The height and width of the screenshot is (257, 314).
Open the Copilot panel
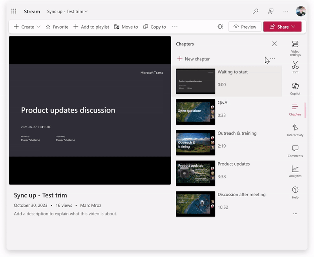click(295, 88)
